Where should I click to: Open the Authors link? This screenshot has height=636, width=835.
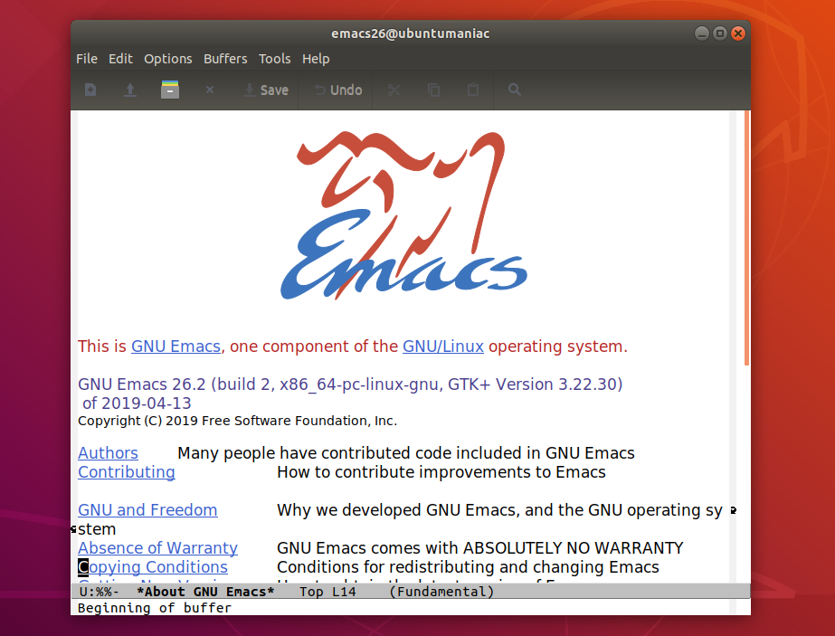click(108, 452)
